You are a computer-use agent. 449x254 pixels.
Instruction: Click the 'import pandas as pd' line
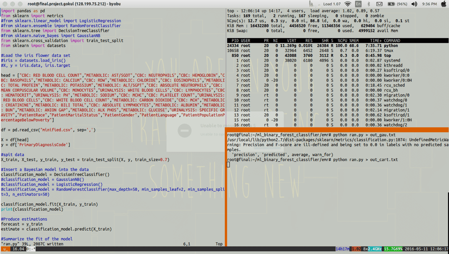tap(23, 11)
